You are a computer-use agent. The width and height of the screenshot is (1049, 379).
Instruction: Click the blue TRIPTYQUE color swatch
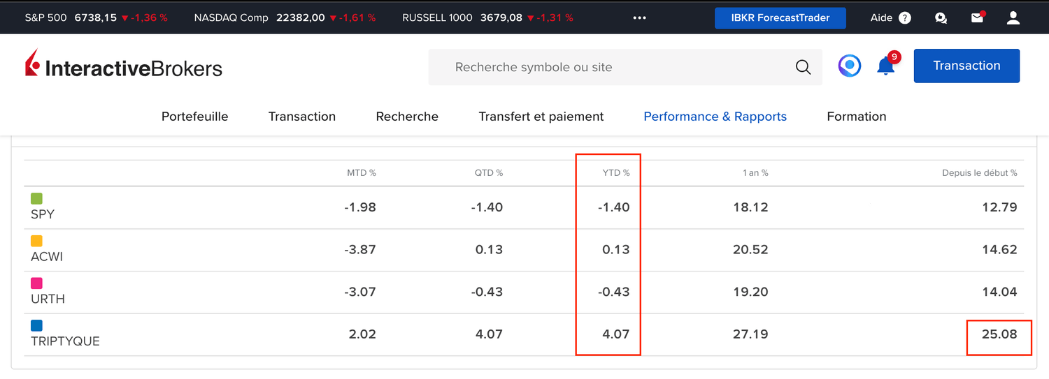37,325
